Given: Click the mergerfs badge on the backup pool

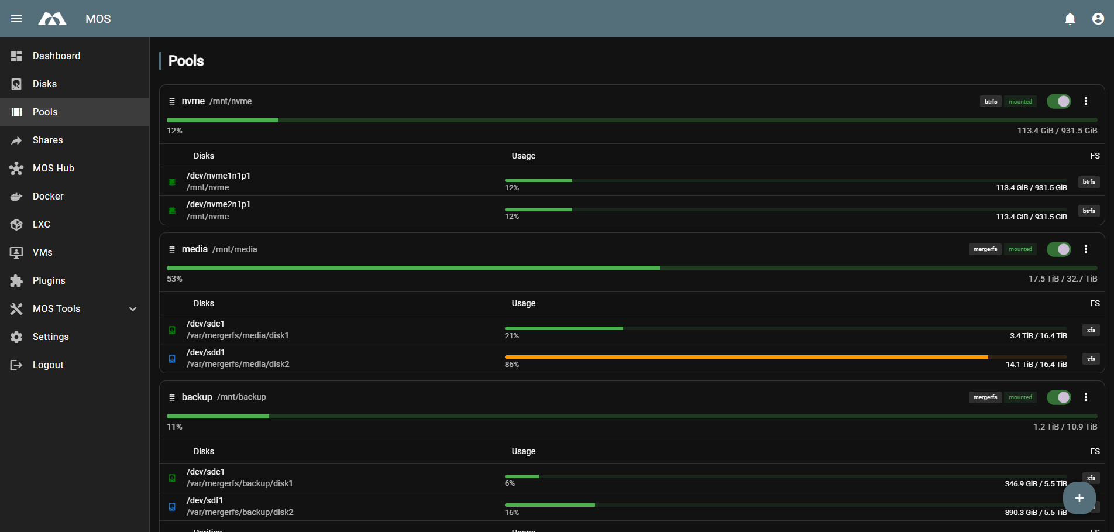Looking at the screenshot, I should (985, 397).
